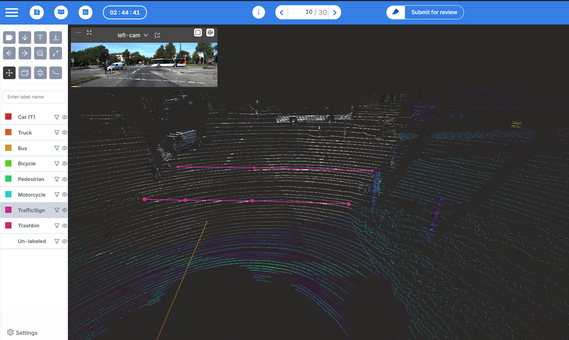The image size is (569, 340).
Task: Go to next frame arrow
Action: click(335, 13)
